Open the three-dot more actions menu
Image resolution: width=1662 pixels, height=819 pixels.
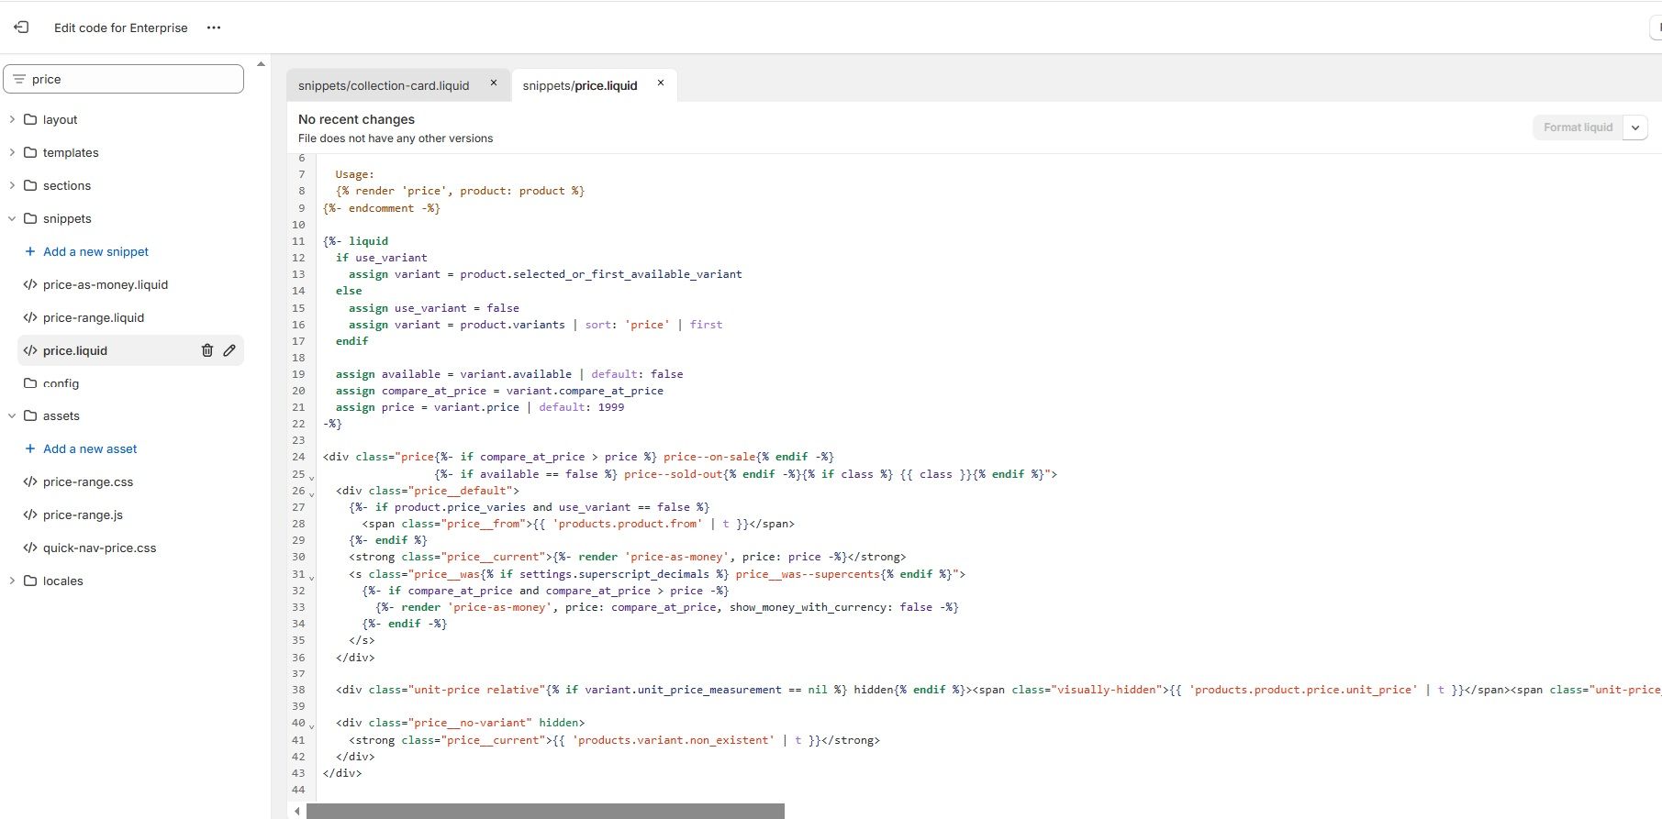click(x=214, y=28)
